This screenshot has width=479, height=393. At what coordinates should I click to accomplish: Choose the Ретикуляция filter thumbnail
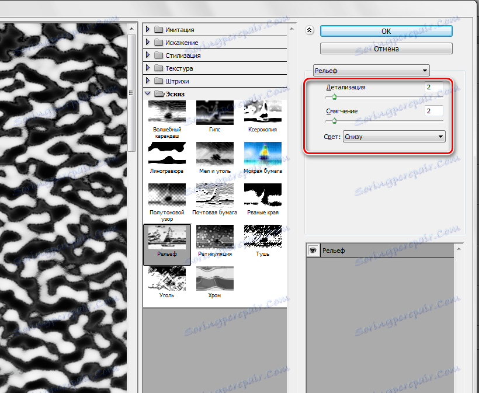tap(215, 237)
